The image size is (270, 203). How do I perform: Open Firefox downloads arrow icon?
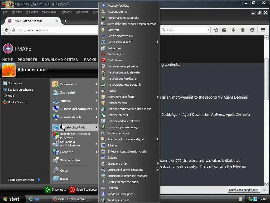233,30
